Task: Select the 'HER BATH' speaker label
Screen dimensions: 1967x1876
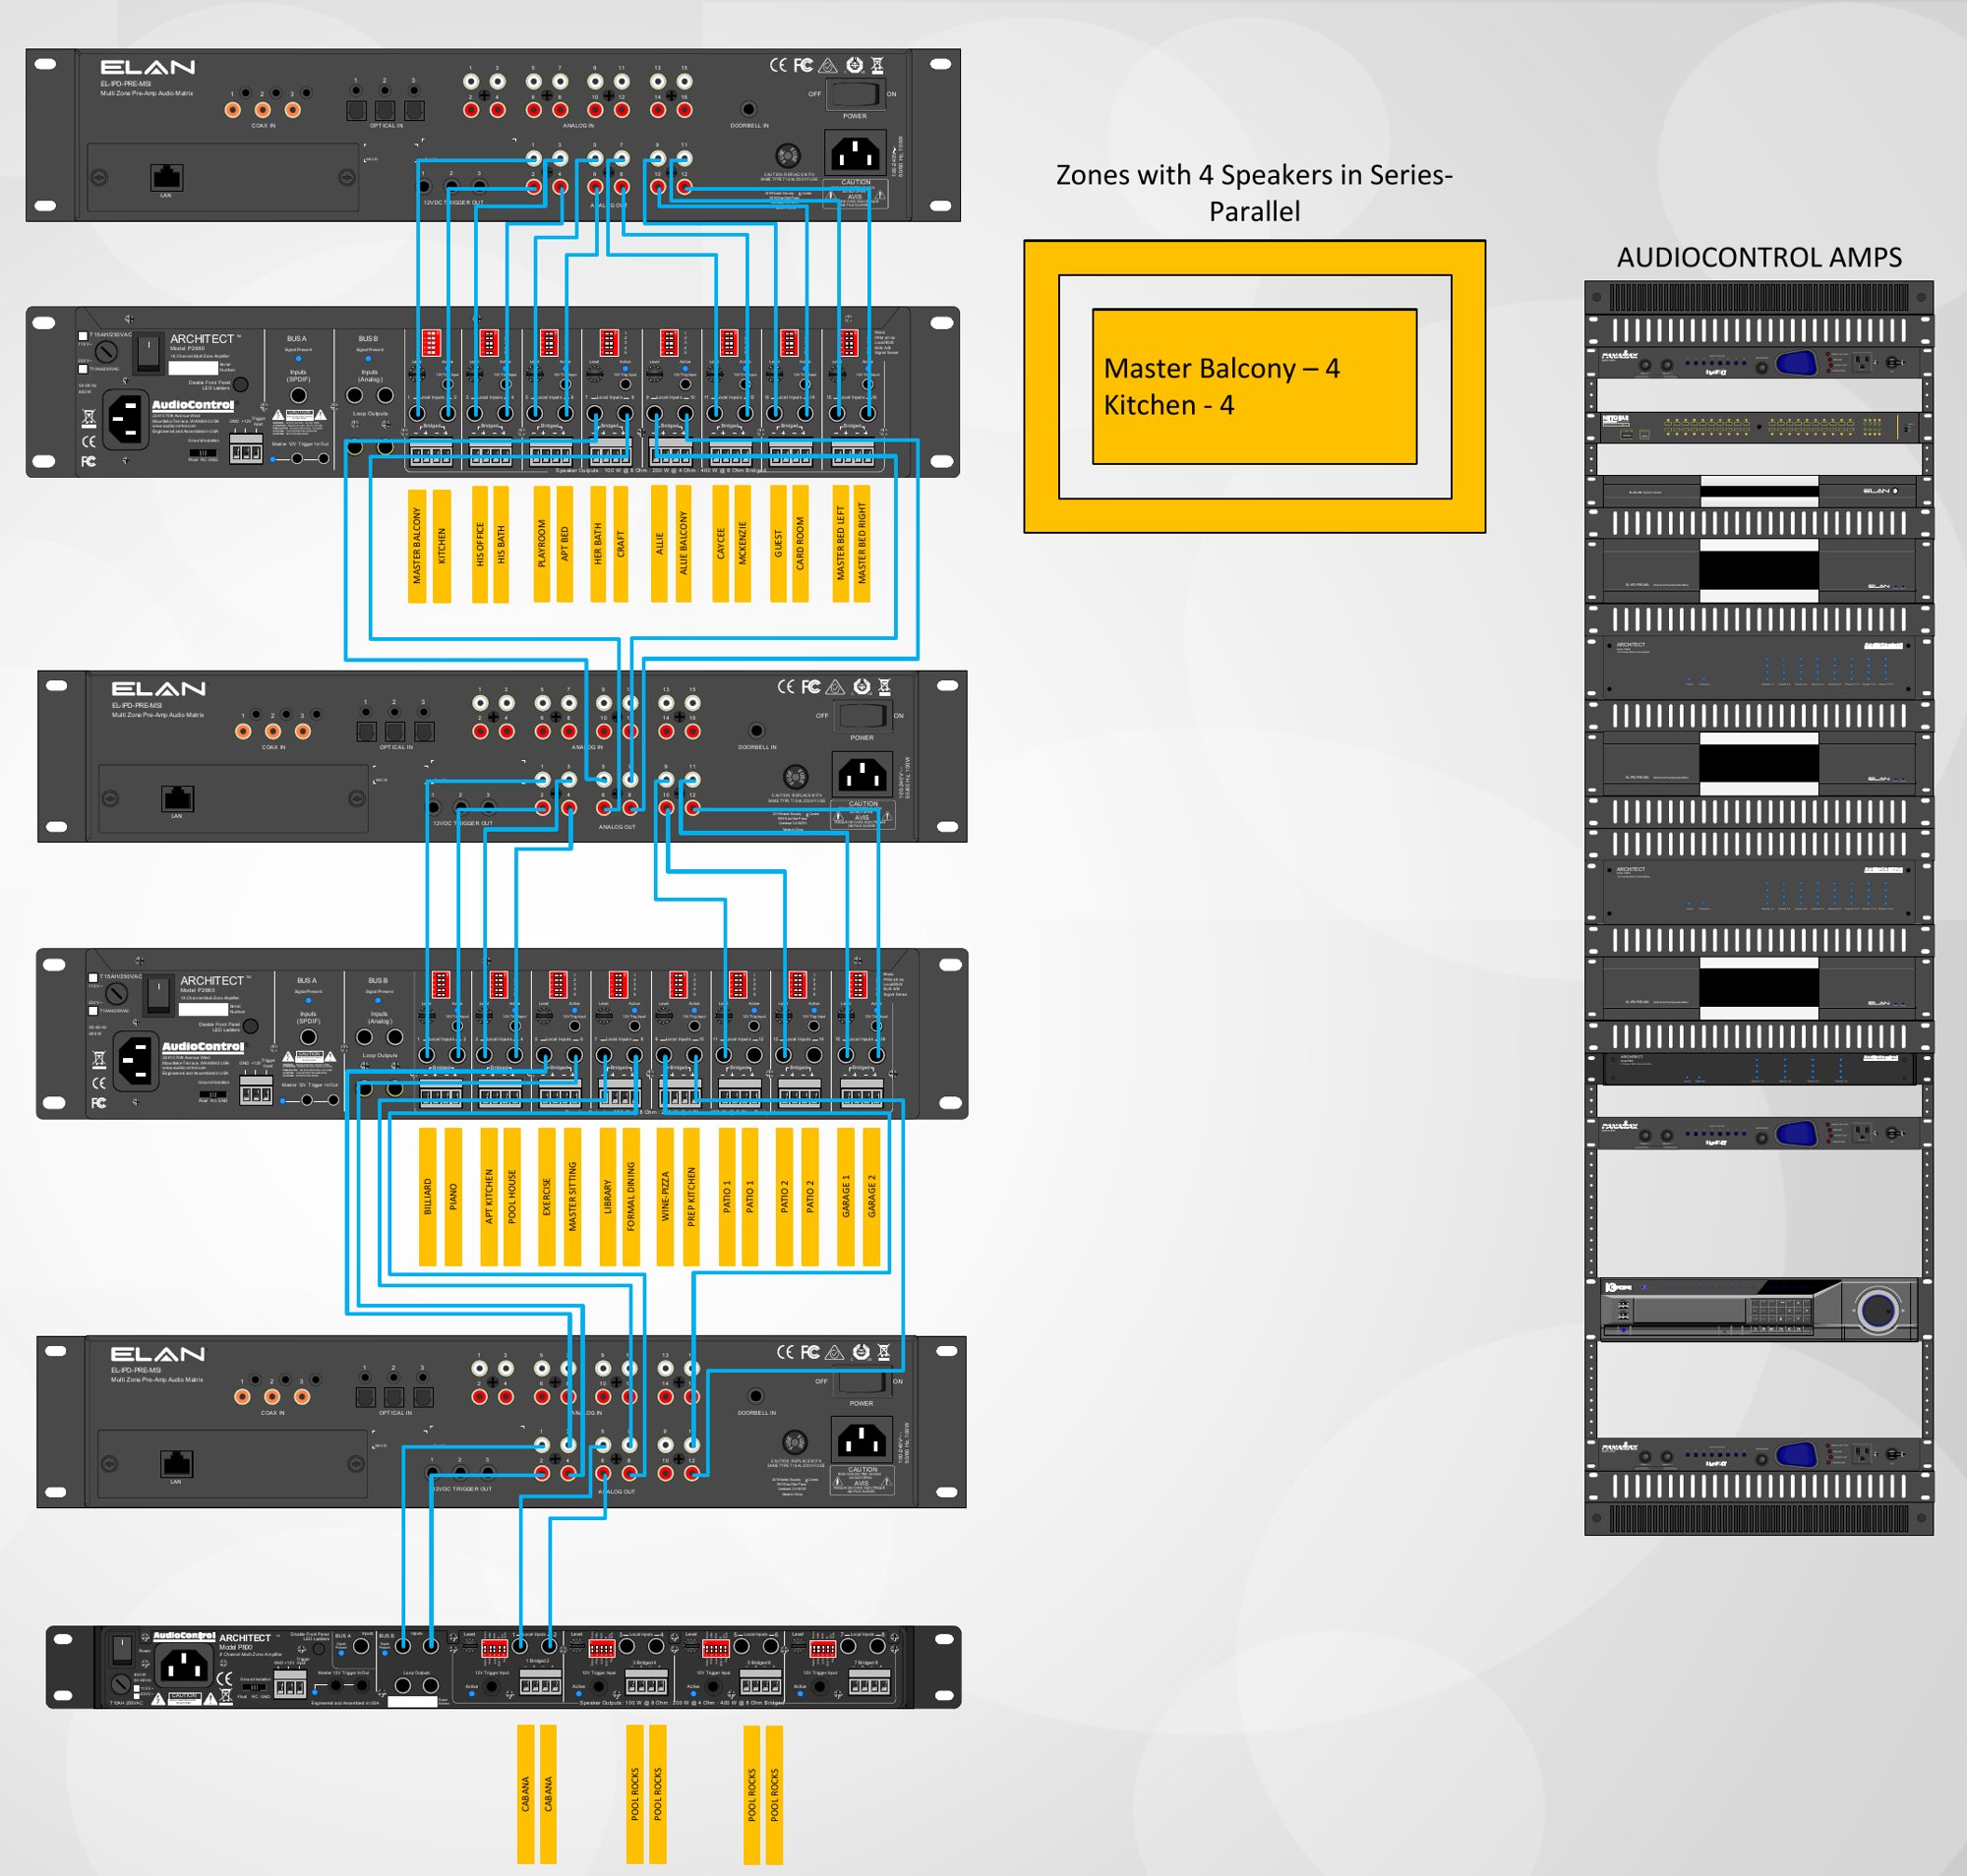Action: 597,544
